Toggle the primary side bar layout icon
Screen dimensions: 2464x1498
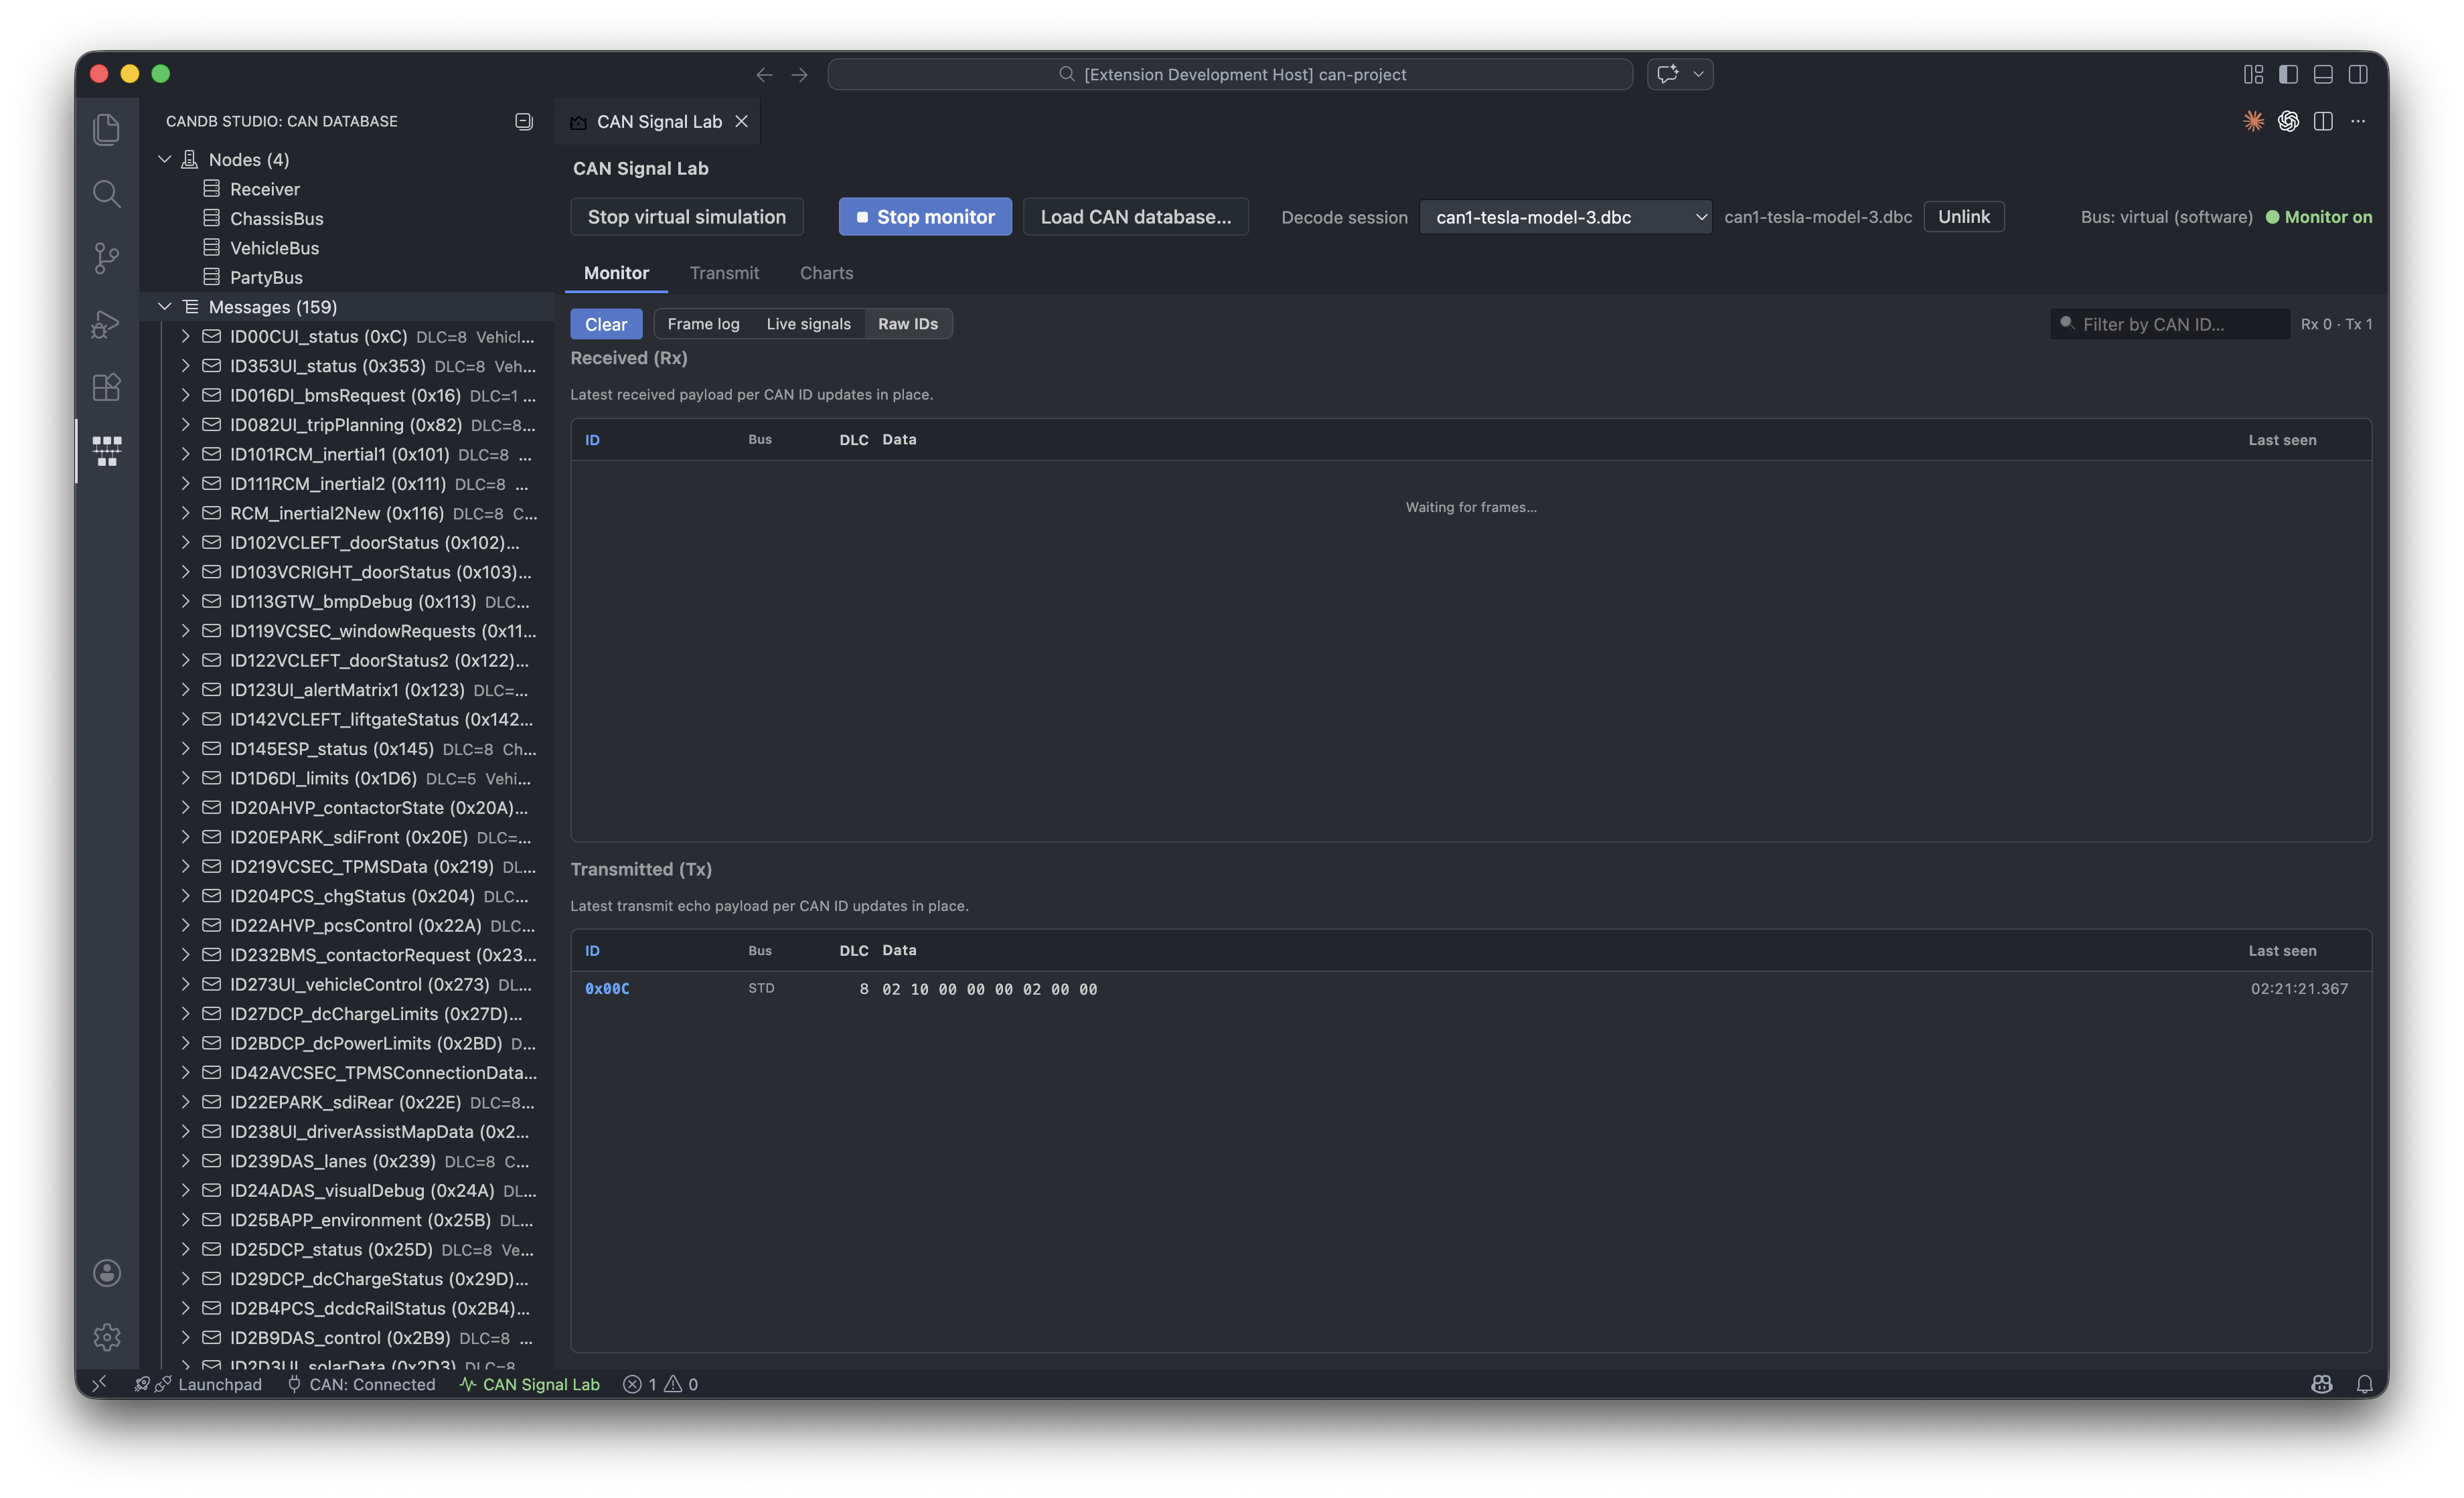pos(2288,74)
